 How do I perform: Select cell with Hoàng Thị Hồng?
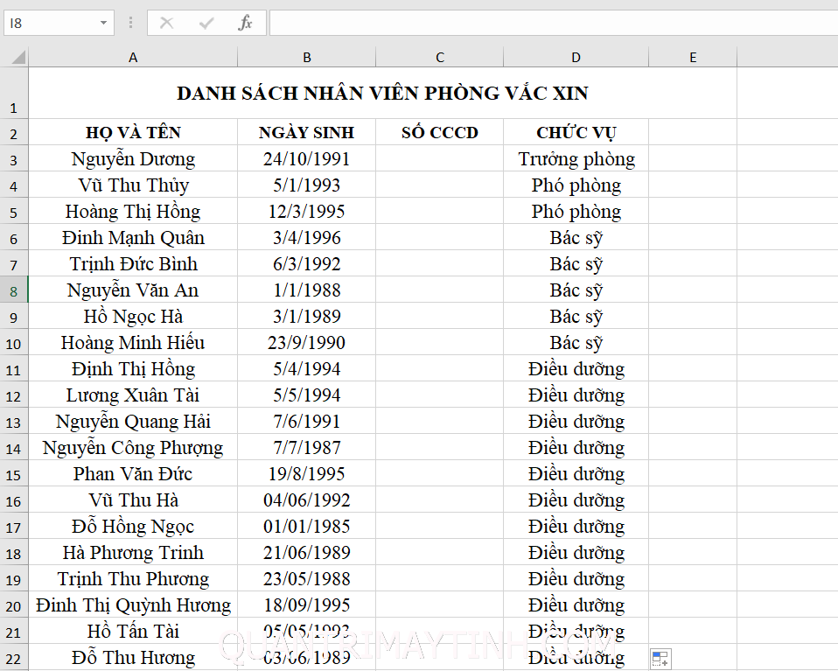[133, 211]
